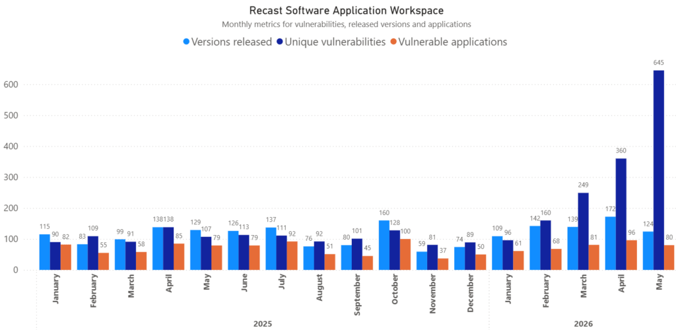Click the 'July' month axis label
The height and width of the screenshot is (330, 676).
281,282
